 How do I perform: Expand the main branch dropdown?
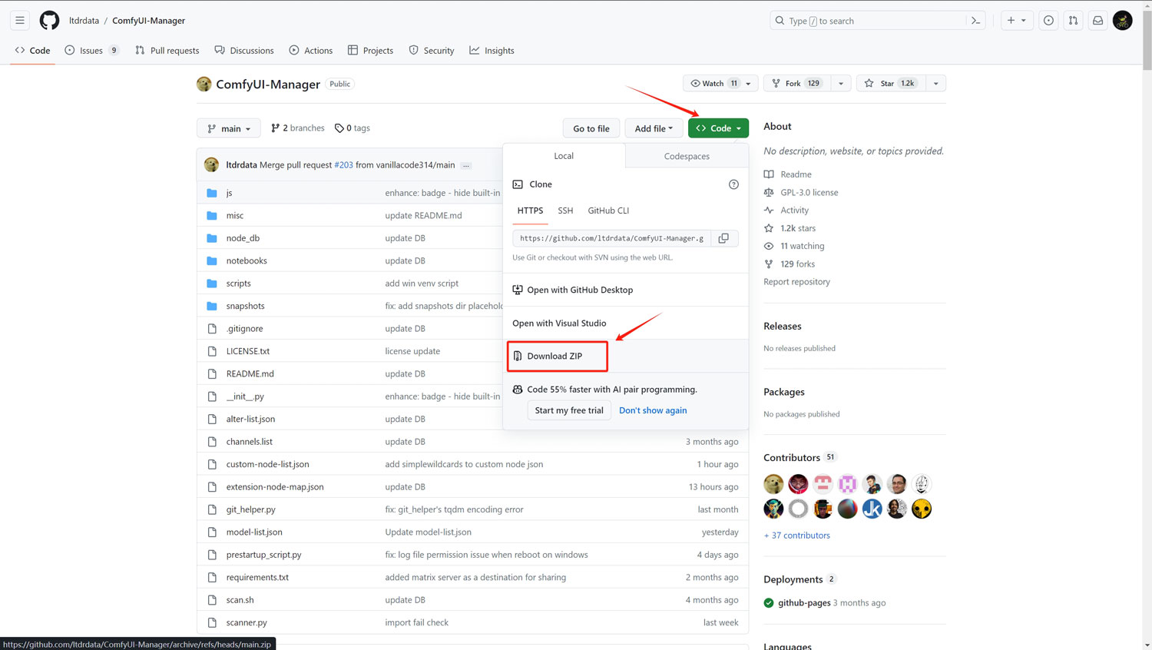[x=229, y=128]
